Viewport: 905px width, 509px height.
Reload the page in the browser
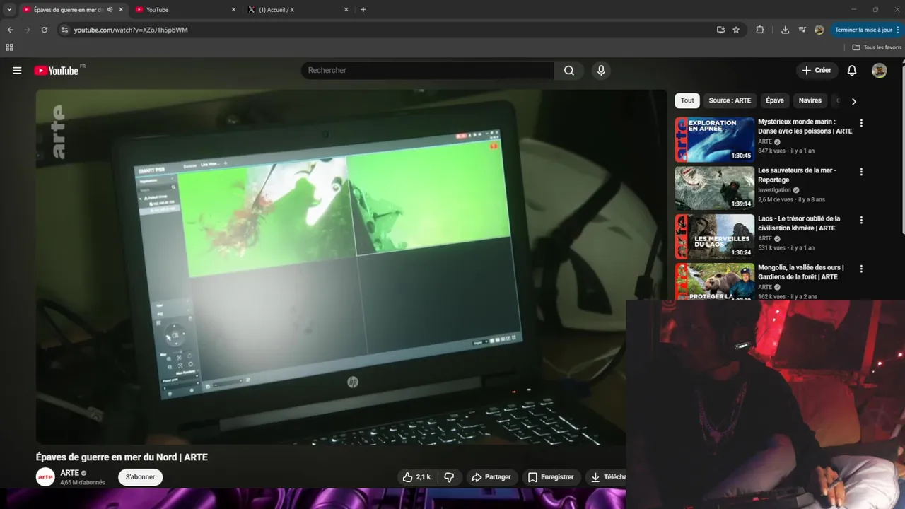(44, 30)
